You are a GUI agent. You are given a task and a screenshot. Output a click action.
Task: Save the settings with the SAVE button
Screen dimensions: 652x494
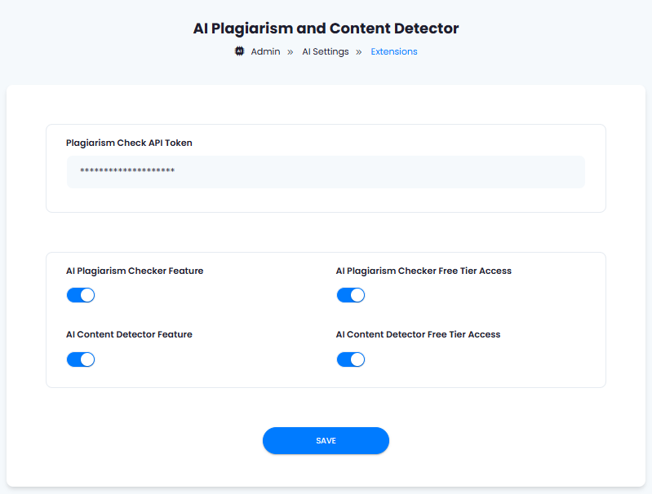point(326,440)
